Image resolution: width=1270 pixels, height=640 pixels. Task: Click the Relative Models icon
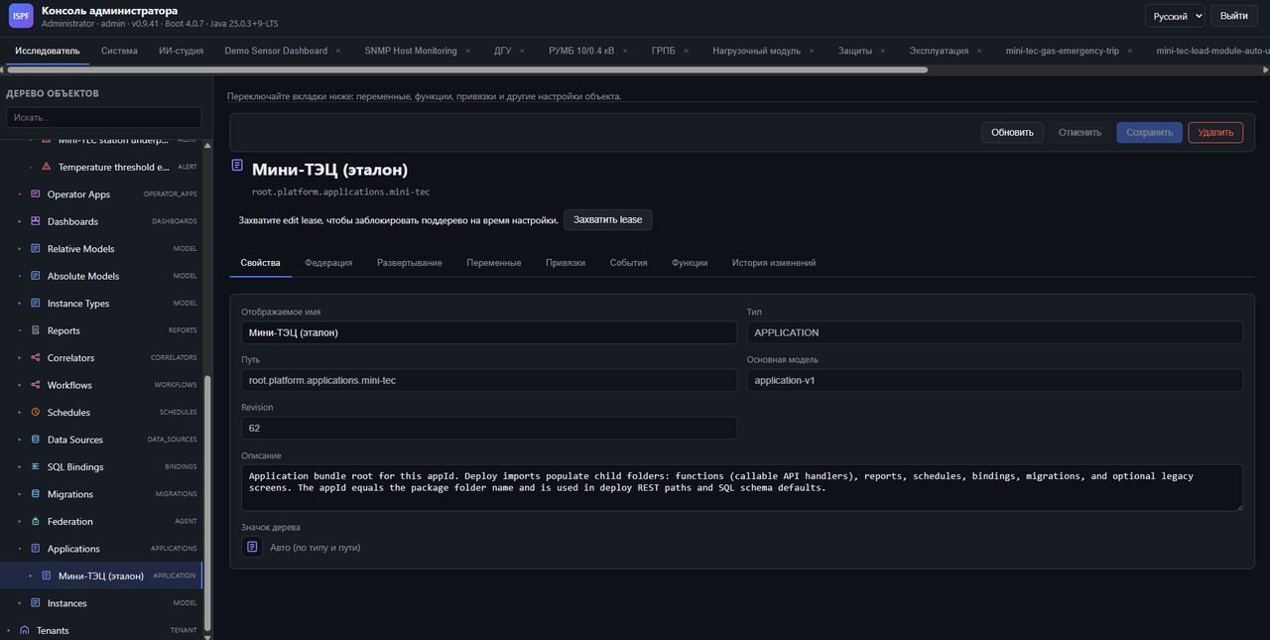(36, 249)
